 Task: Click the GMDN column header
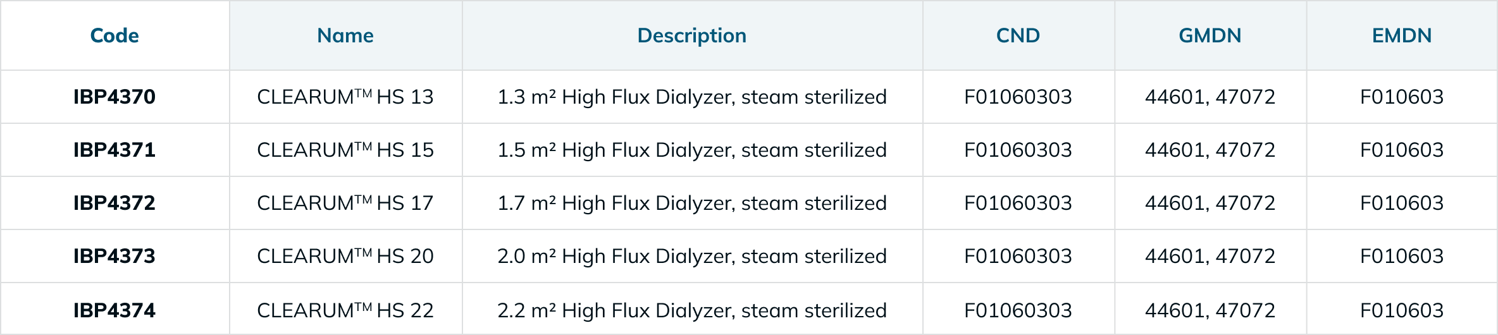coord(1210,35)
